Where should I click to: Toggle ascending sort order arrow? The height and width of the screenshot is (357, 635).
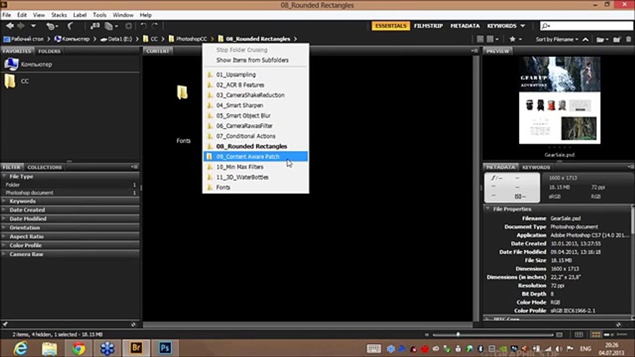[x=585, y=39]
